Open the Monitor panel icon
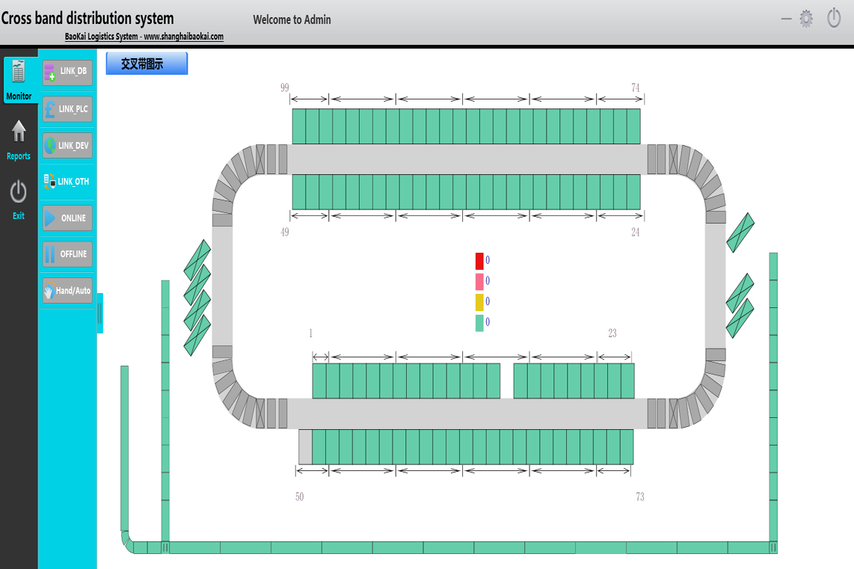 (19, 73)
